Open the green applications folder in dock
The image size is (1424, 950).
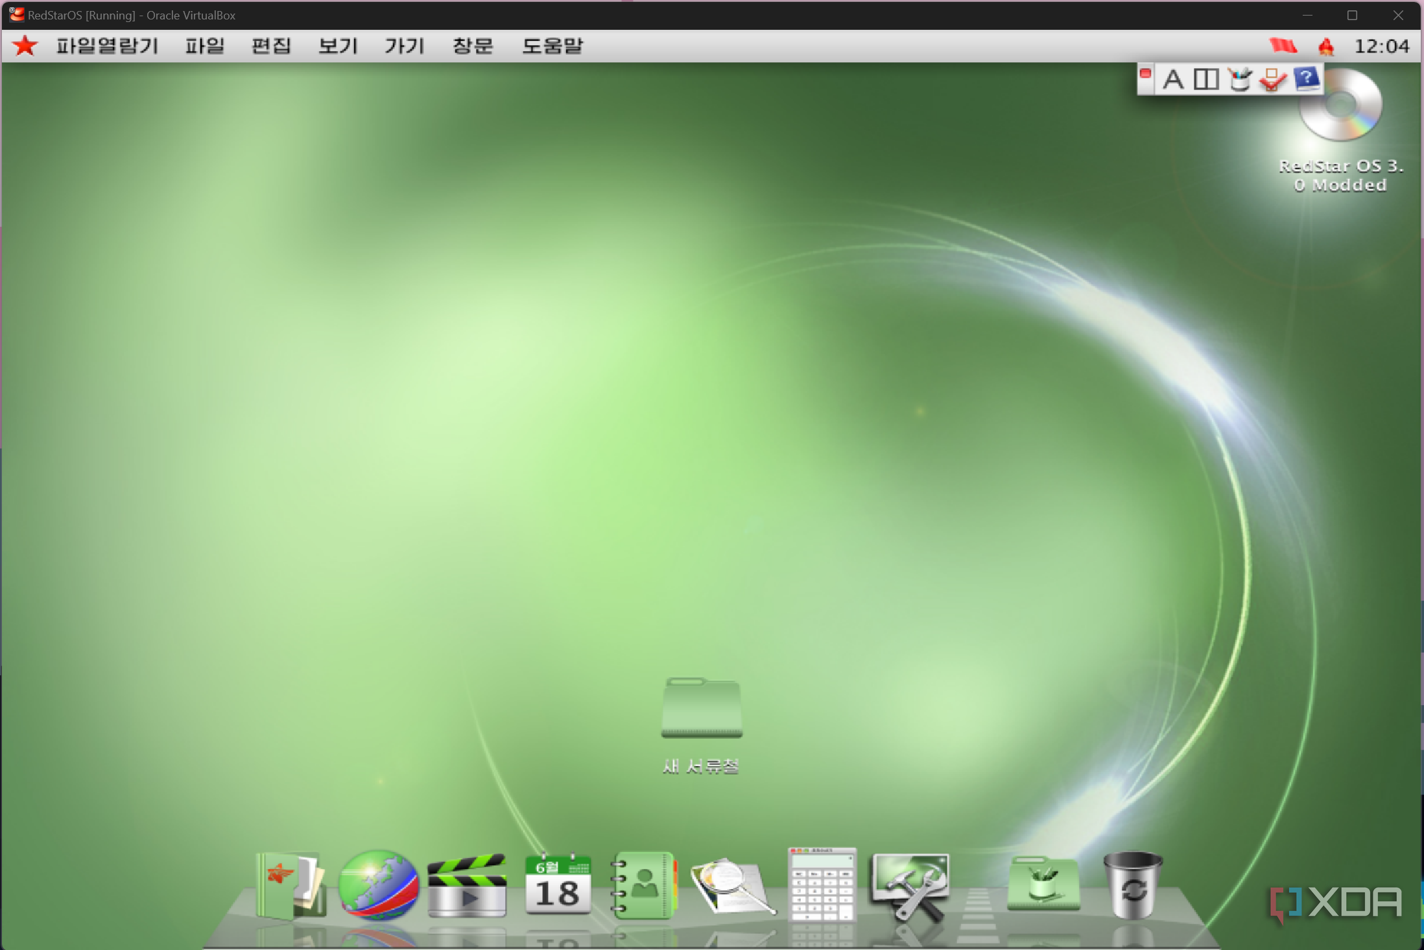tap(1043, 883)
